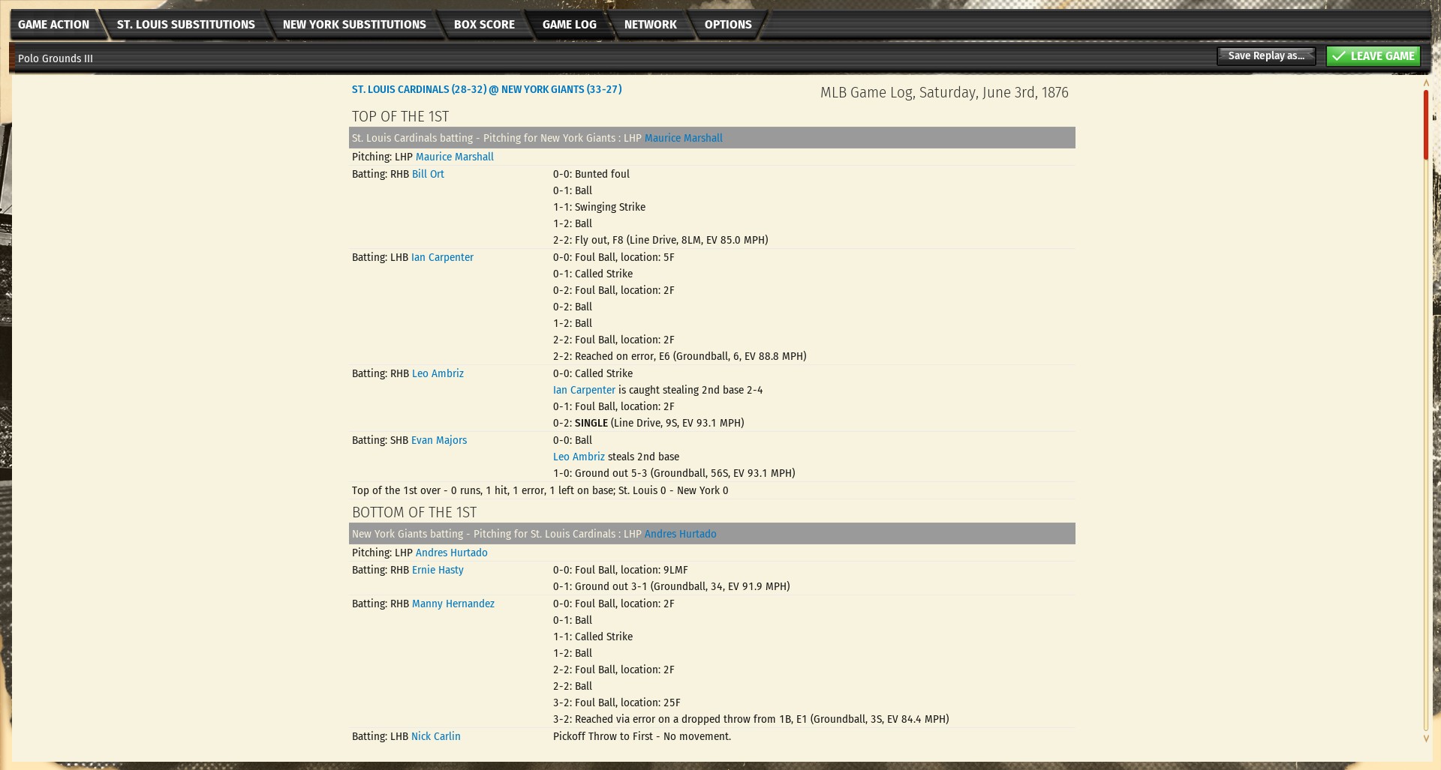Switch to the Box Score tab
This screenshot has height=770, width=1441.
484,25
